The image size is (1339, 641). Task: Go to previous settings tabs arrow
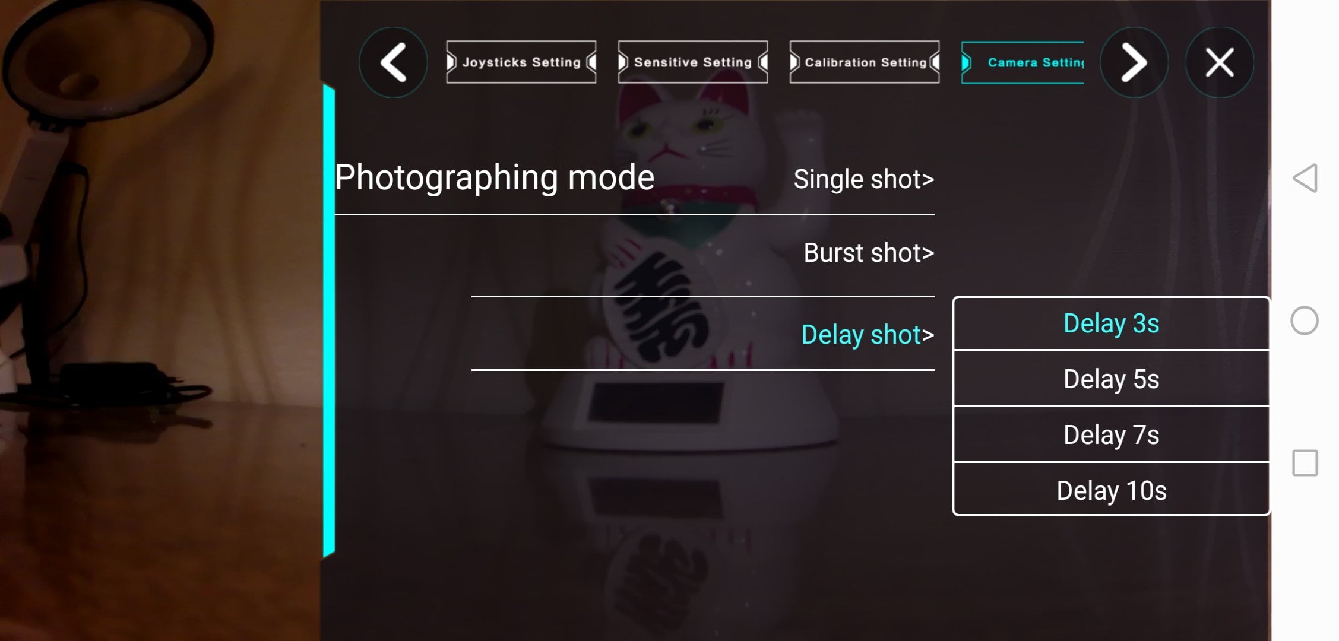pos(393,62)
